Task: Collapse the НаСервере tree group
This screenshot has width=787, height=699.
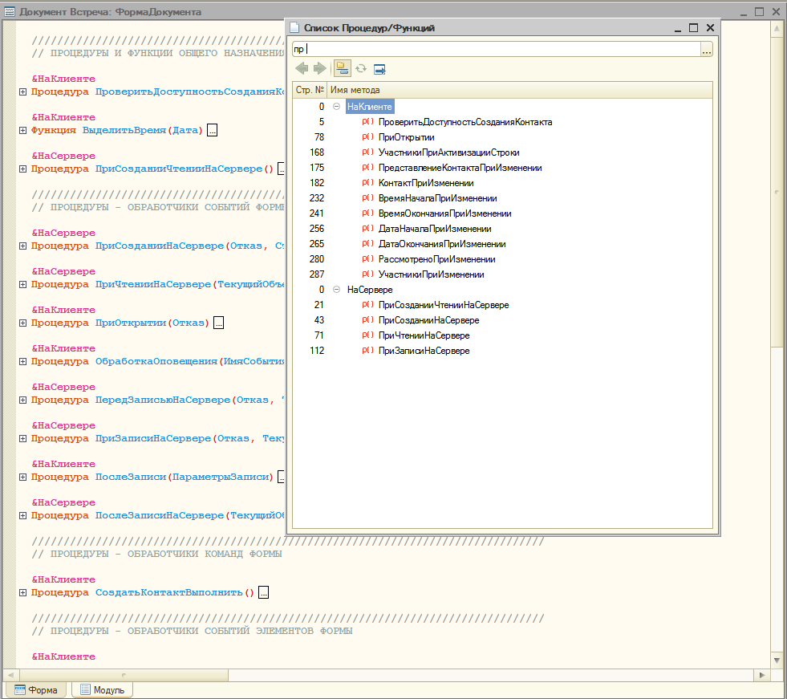Action: click(x=337, y=290)
